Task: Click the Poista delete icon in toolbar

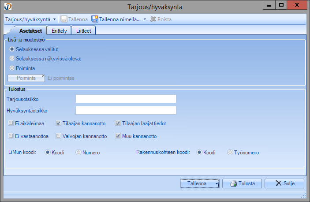Action: (153, 19)
